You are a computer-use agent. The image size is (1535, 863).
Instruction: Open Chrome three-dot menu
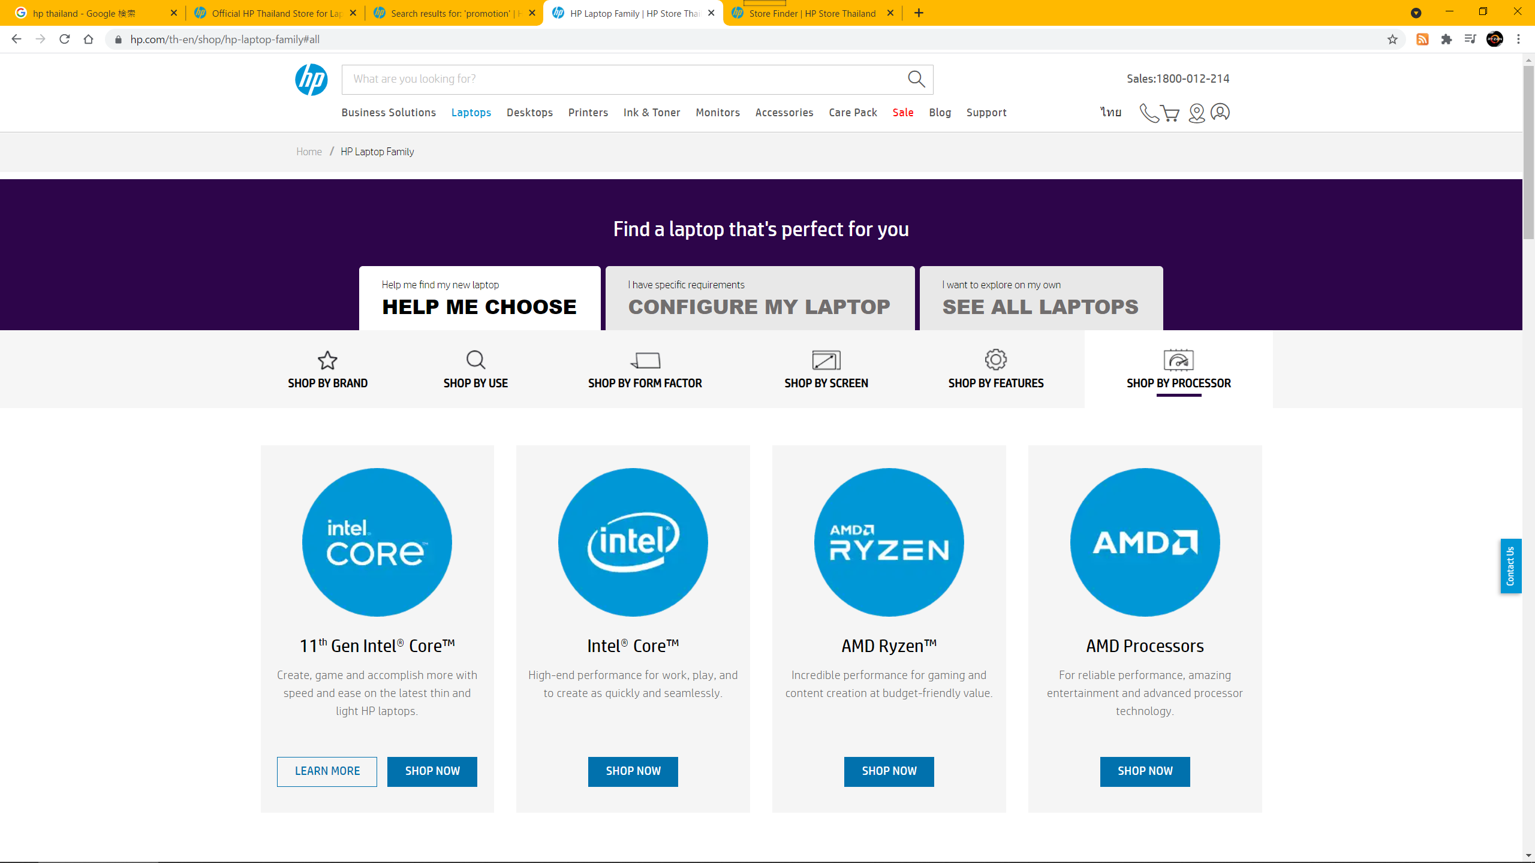pyautogui.click(x=1519, y=39)
